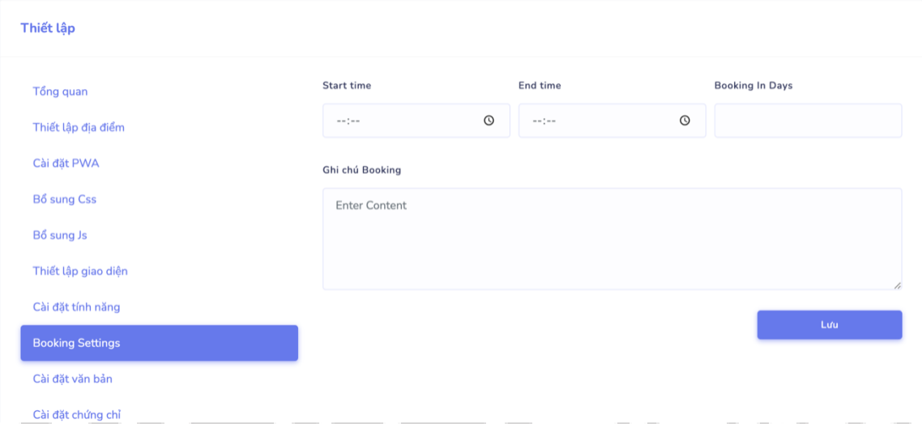Click the Start time clock icon
This screenshot has width=922, height=424.
(489, 121)
